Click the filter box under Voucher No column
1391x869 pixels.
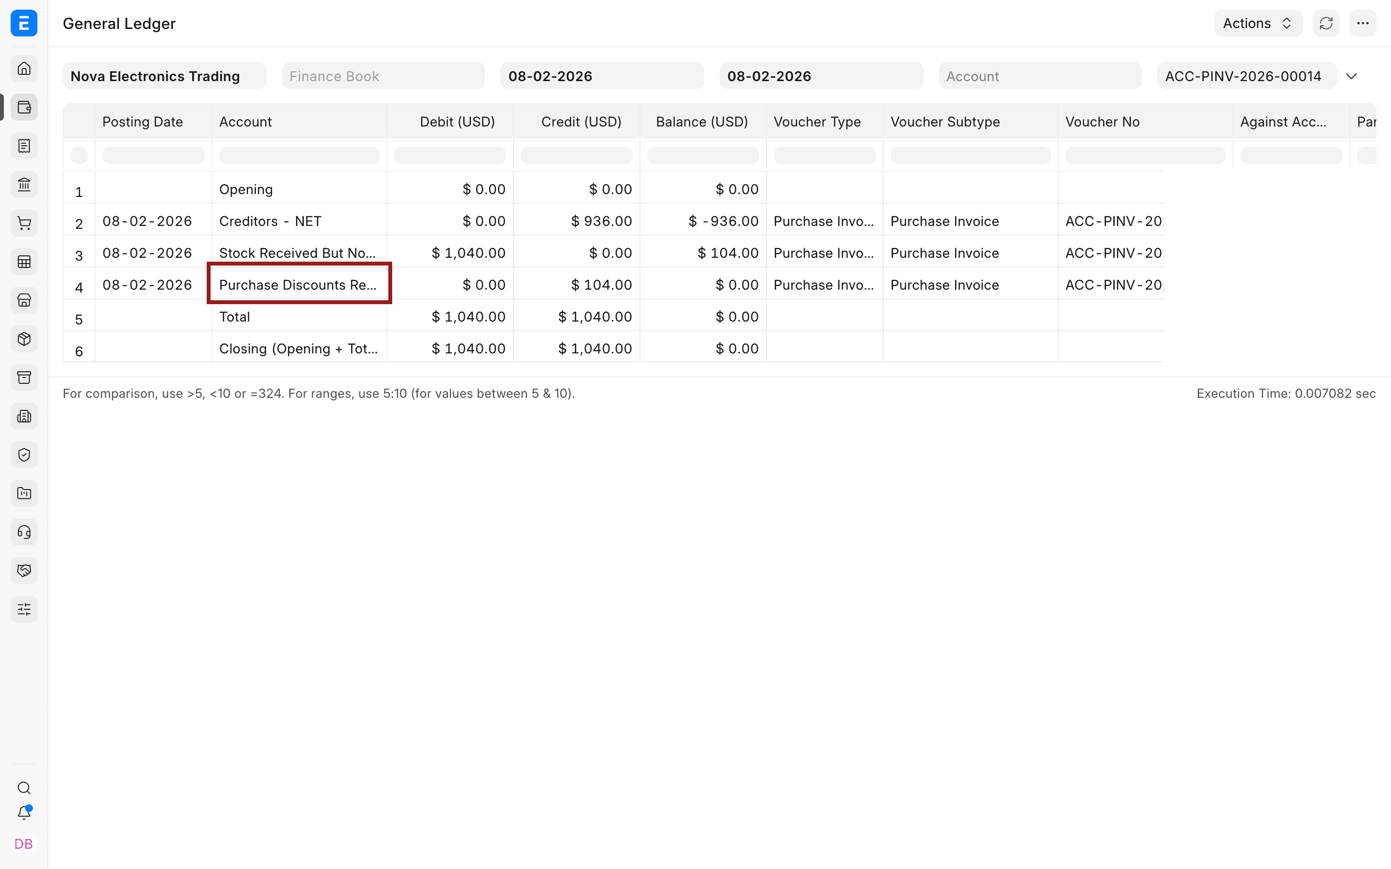1145,155
